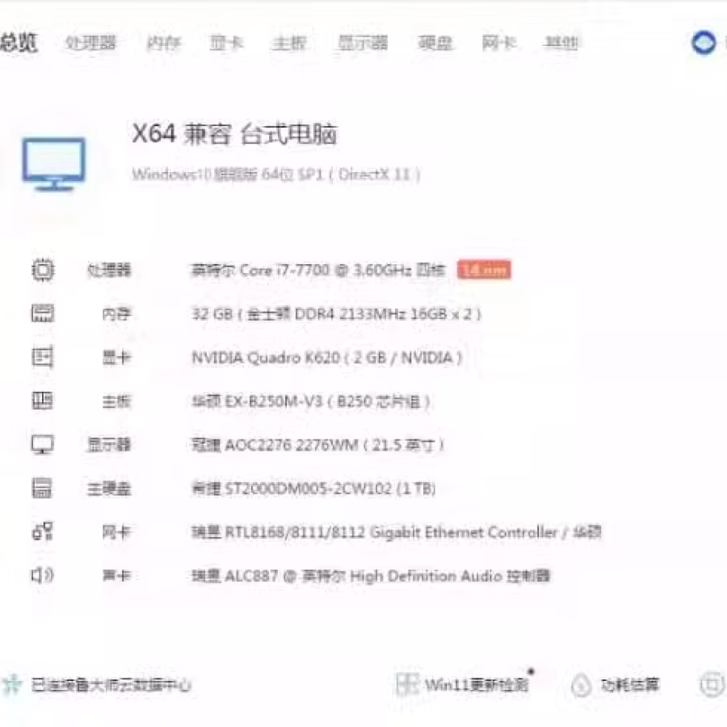
Task: Switch to the 网卡 tab
Action: click(x=499, y=43)
